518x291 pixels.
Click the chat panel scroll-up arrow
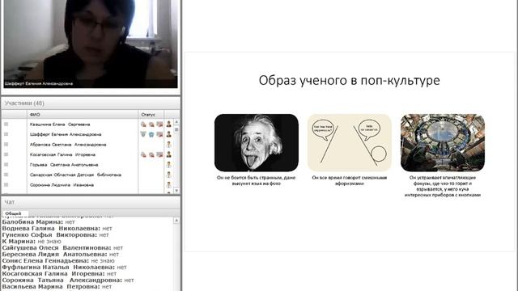pos(176,220)
